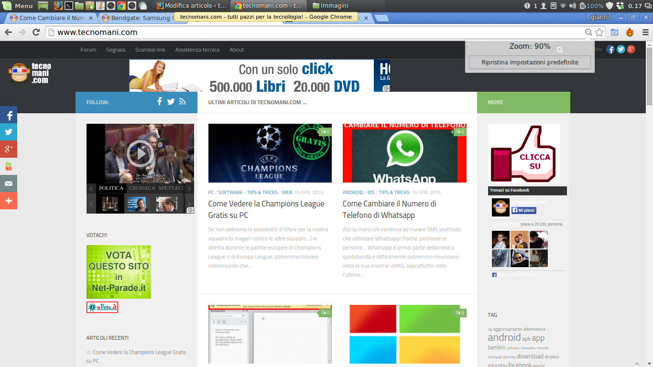Open the Terminal launcher in panel
The height and width of the screenshot is (367, 653).
(69, 6)
